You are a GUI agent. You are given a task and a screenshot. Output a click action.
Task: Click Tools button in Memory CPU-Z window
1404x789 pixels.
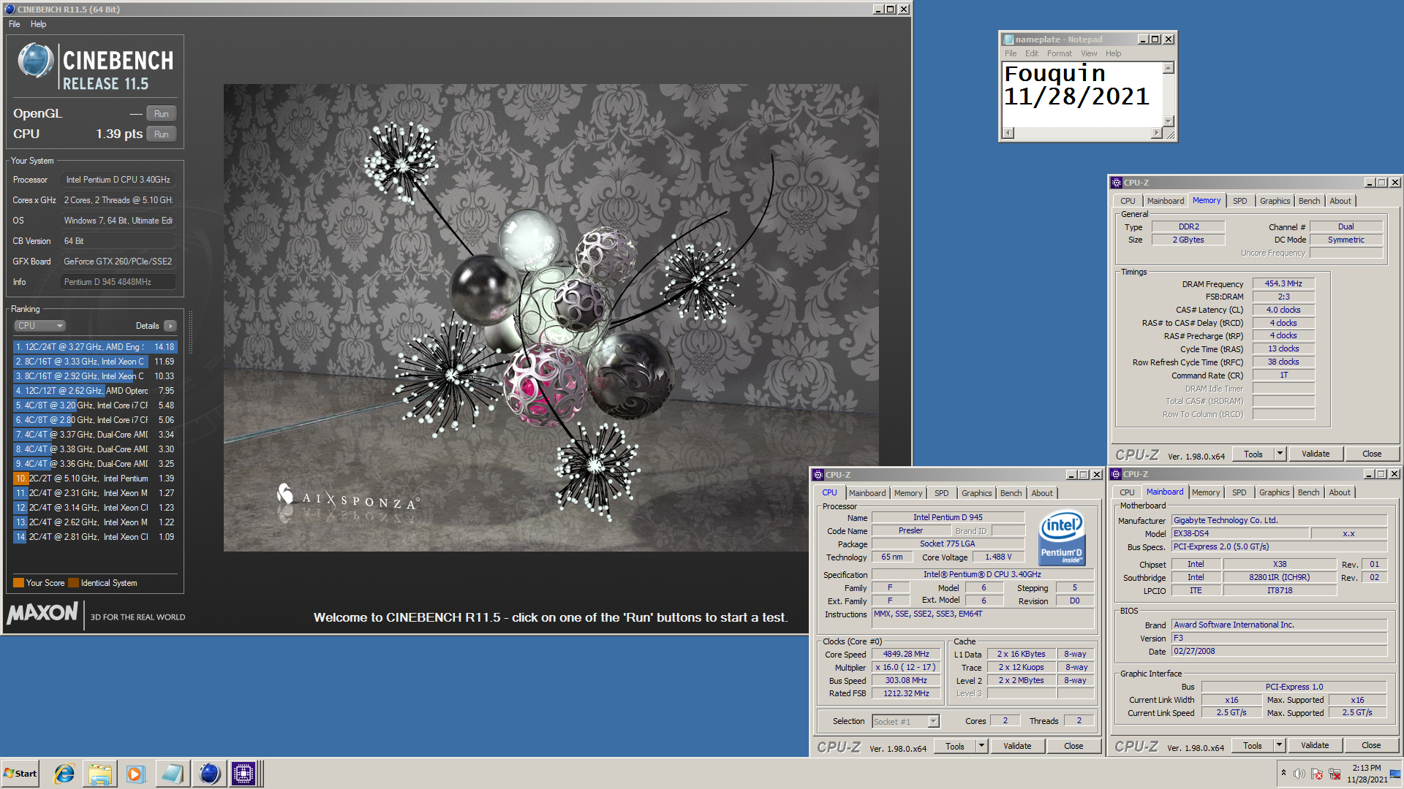point(1253,454)
